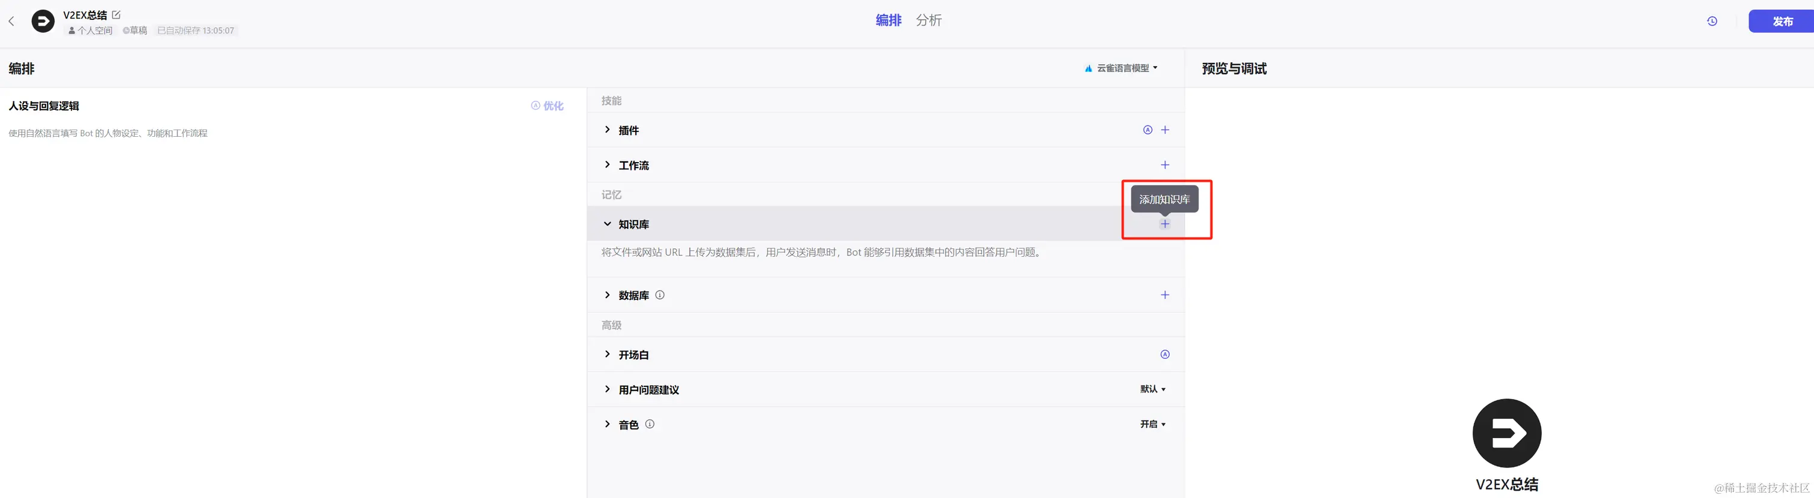Click the 个人空间 label under bot name
Screen dimensions: 1814x498
tap(90, 30)
